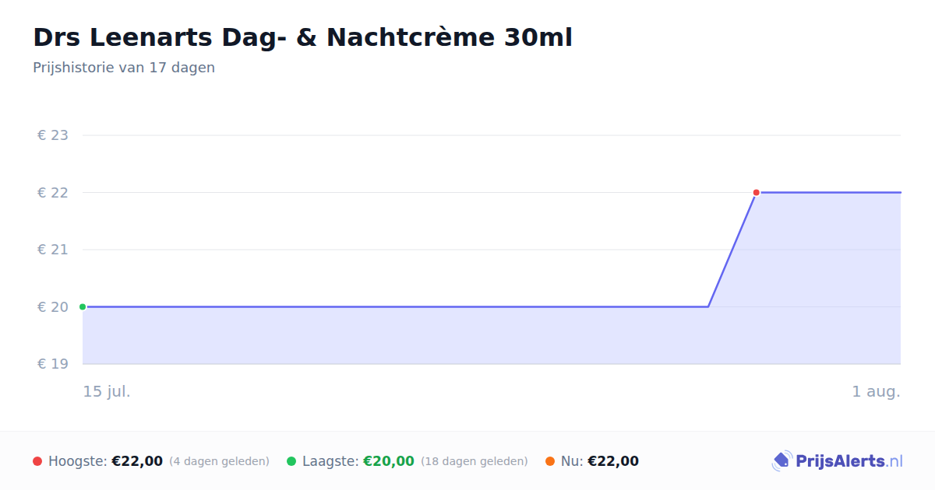Click the '4 dagen geleden' note
The height and width of the screenshot is (490, 935).
219,461
